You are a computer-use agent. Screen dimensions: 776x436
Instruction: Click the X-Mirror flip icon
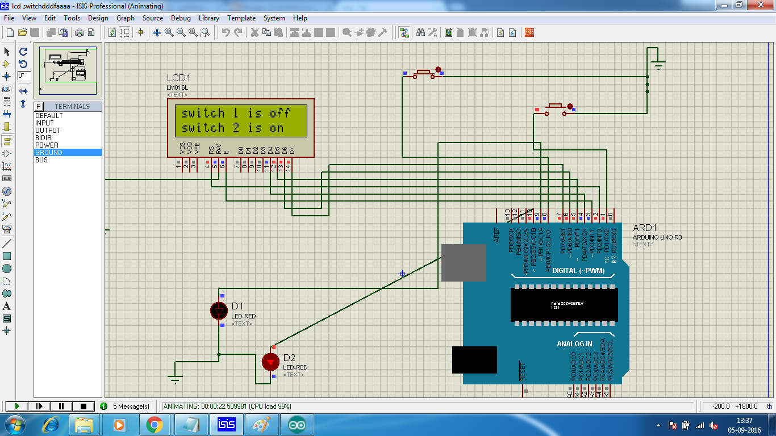coord(23,91)
